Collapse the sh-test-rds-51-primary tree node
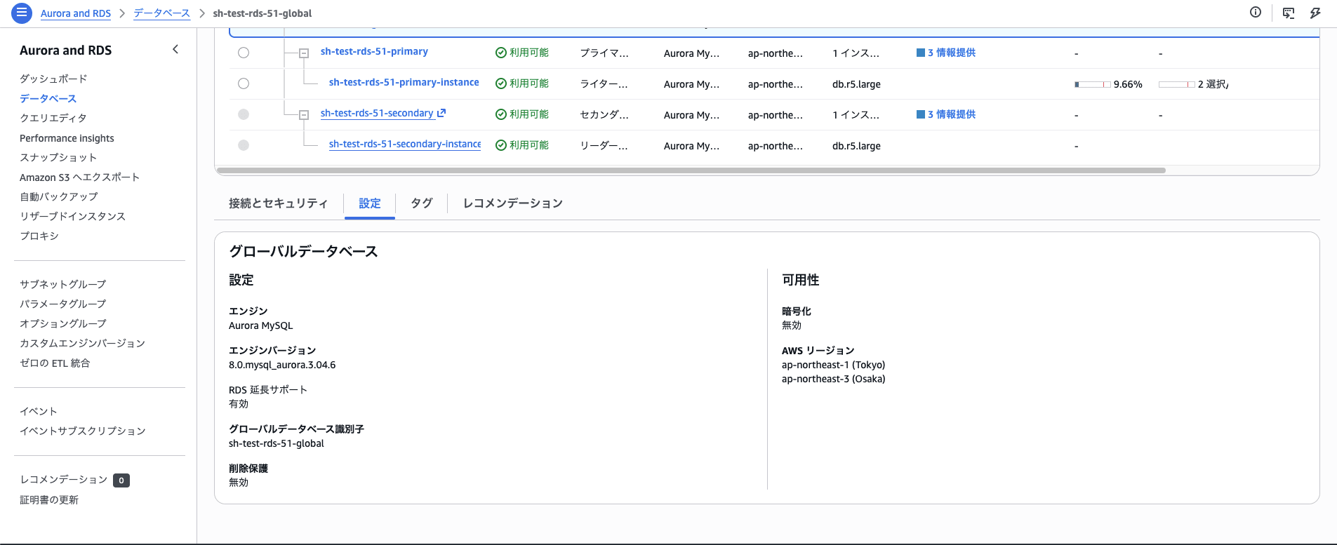This screenshot has width=1337, height=545. [x=304, y=53]
